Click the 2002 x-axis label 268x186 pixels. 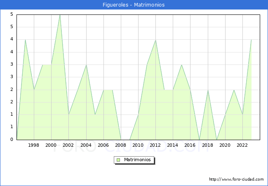click(x=68, y=145)
